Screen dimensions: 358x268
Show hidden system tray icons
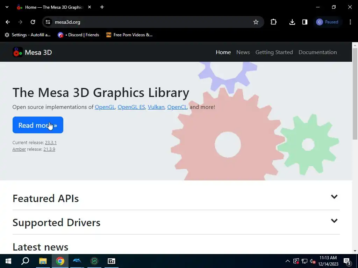coord(288,261)
